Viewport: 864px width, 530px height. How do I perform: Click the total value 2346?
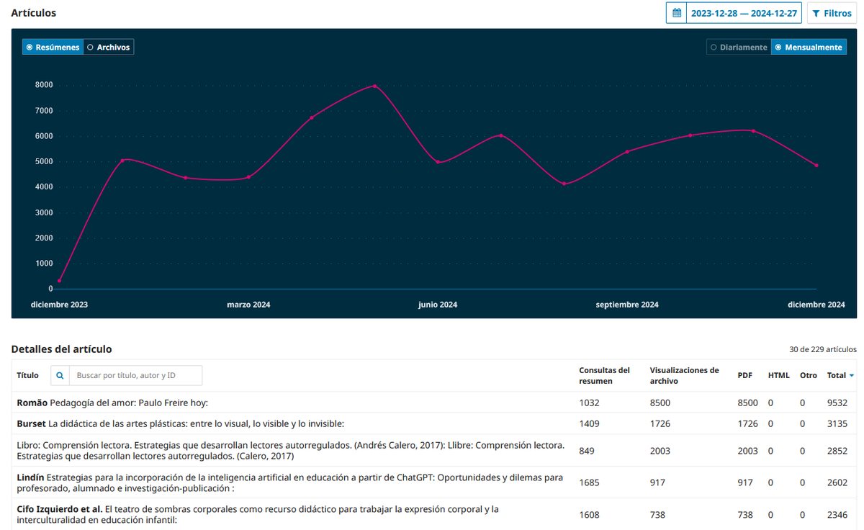(x=837, y=515)
